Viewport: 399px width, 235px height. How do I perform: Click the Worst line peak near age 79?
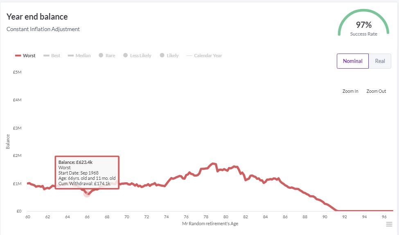point(213,163)
